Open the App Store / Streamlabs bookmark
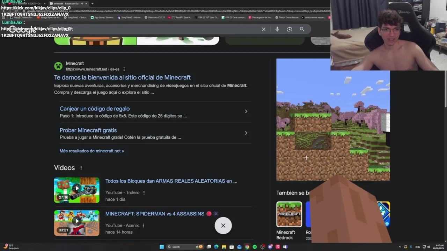 coord(102,17)
